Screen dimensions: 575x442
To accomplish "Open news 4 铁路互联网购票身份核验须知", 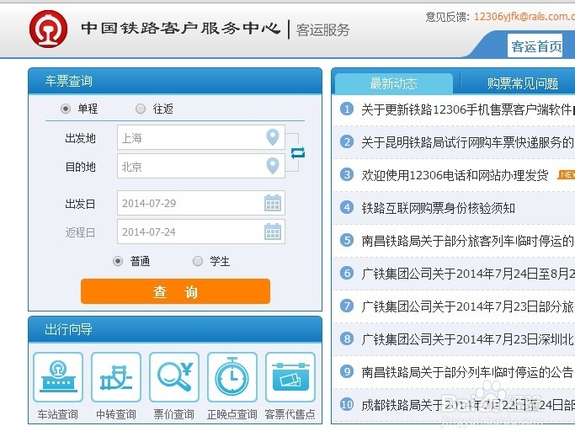I will pos(439,208).
